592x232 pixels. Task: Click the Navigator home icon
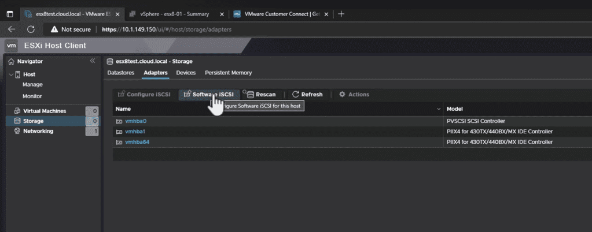tap(12, 61)
